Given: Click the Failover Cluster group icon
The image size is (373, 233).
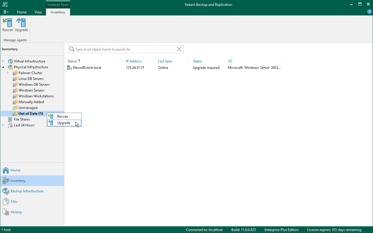Looking at the screenshot, I should (15, 73).
